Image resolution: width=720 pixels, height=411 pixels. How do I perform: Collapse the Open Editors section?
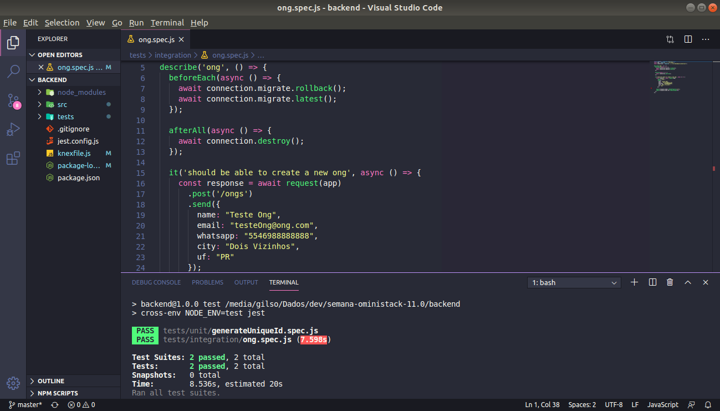click(74, 55)
